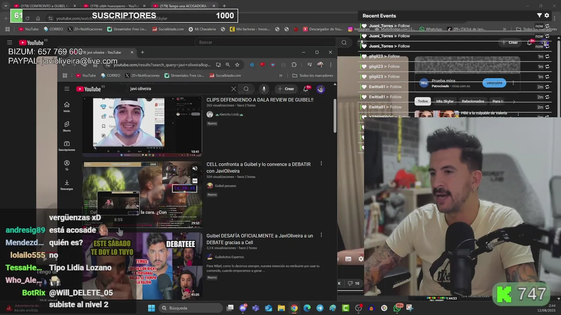
Task: Open the 'Alancitu Lindu' channel link
Action: 229,114
